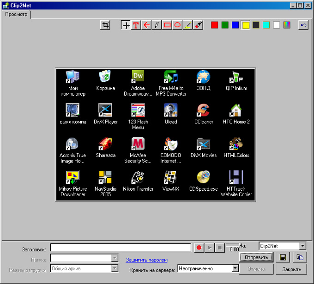Select the Color picker eyedropper tool

(x=198, y=25)
